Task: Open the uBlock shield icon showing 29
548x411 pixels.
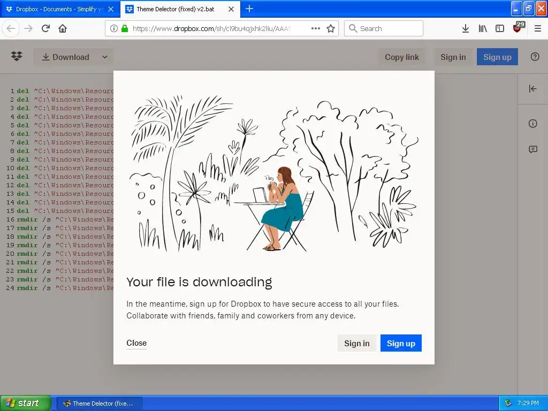Action: pyautogui.click(x=518, y=27)
